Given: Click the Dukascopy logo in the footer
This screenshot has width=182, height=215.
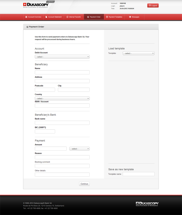Looking at the screenshot, I should 147,204.
